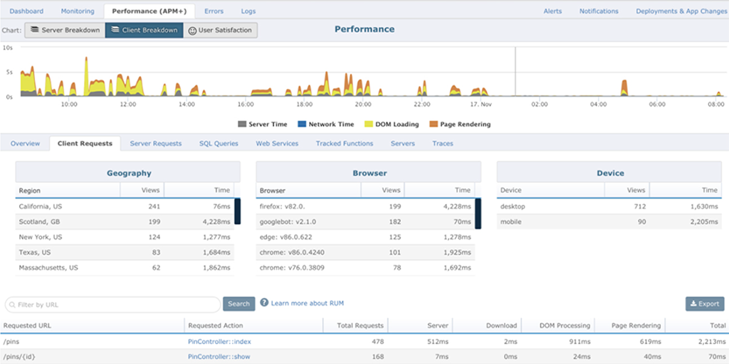Select the chrome: v76.0.3809 row

365,268
